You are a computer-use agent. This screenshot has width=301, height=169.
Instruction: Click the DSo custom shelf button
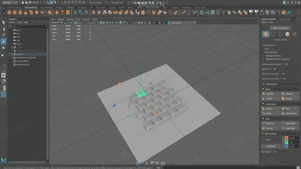(x=251, y=13)
